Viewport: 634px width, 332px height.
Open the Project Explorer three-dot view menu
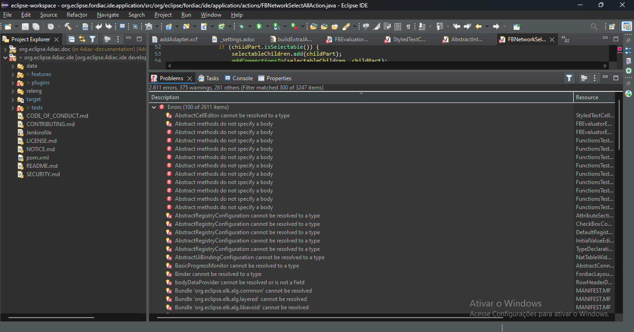pyautogui.click(x=118, y=39)
